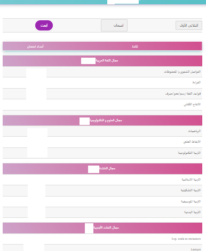
Task: Click grade field for التربية التشكيلية row
Action: click(36, 191)
